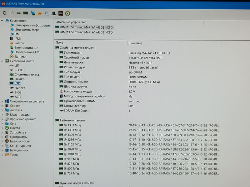Open the Память tree item
The height and width of the screenshot is (187, 250).
(17, 79)
